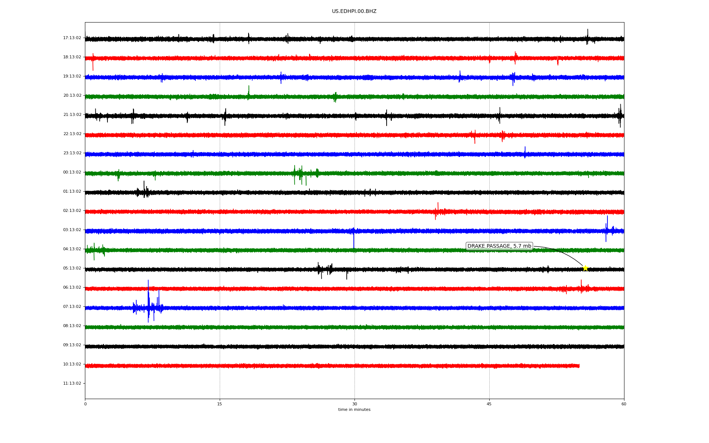This screenshot has height=443, width=709.
Task: Click the green spike on 20:13:02 trace near 18 minutes
Action: [249, 92]
